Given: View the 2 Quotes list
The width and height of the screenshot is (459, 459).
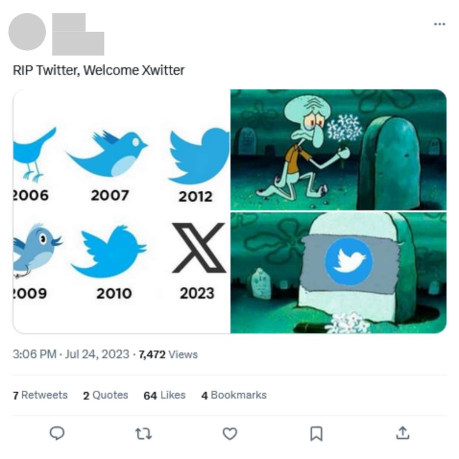Looking at the screenshot, I should (x=105, y=395).
